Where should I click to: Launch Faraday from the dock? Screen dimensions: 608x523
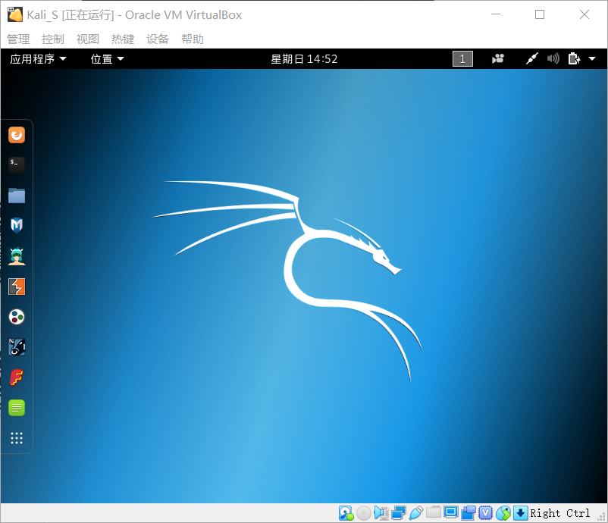[17, 377]
